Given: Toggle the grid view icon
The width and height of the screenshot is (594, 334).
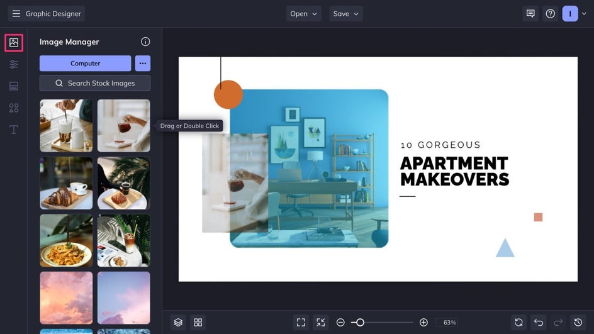Looking at the screenshot, I should [x=198, y=322].
